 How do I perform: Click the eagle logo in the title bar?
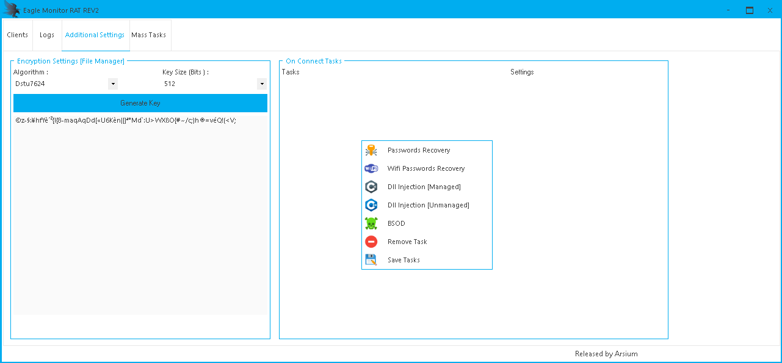coord(12,10)
